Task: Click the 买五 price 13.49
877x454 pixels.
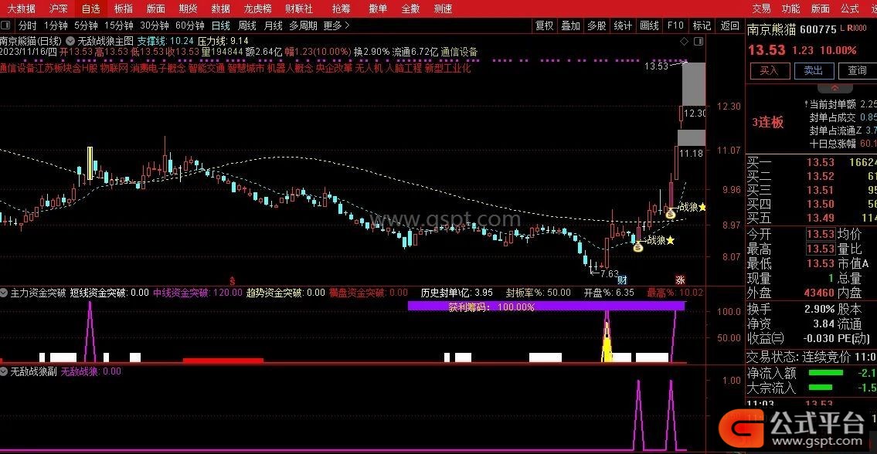Action: click(x=821, y=218)
